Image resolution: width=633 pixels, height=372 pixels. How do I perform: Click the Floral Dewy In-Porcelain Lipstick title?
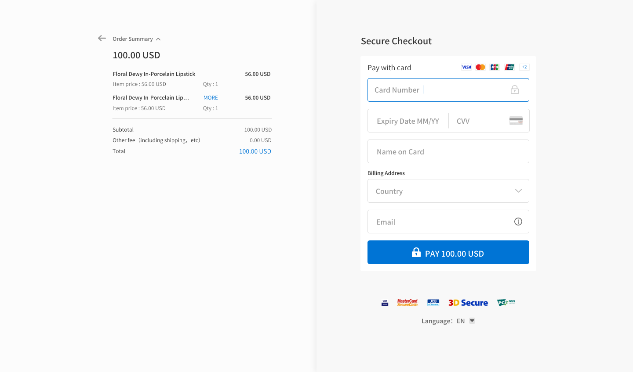click(x=154, y=74)
